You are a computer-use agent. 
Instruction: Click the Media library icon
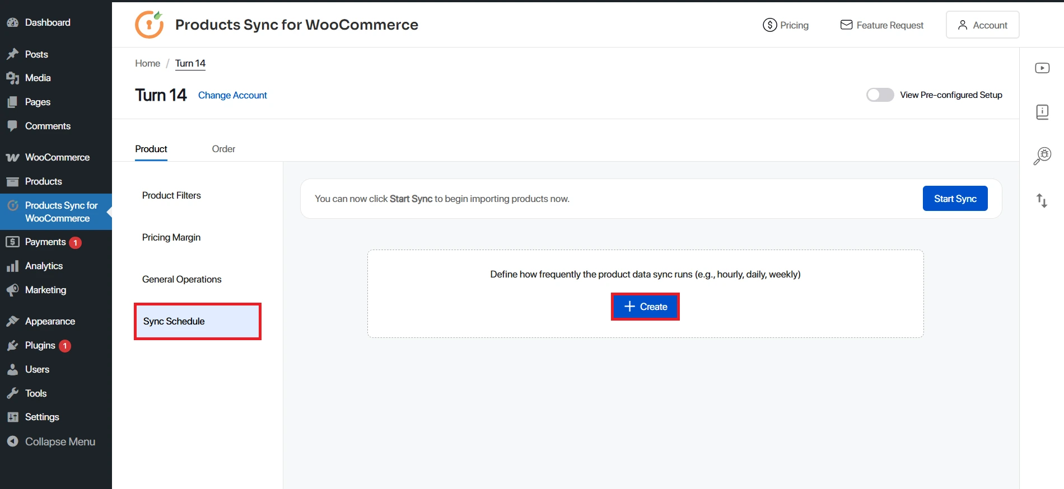(x=12, y=78)
